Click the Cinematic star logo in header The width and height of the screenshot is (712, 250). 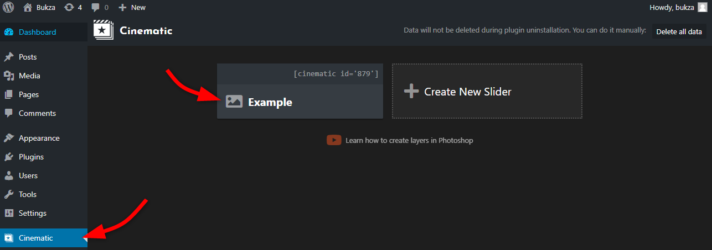[x=103, y=30]
